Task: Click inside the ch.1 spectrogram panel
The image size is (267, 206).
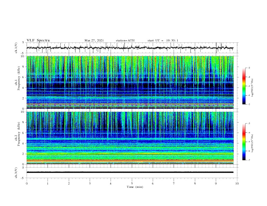Action: [130, 82]
